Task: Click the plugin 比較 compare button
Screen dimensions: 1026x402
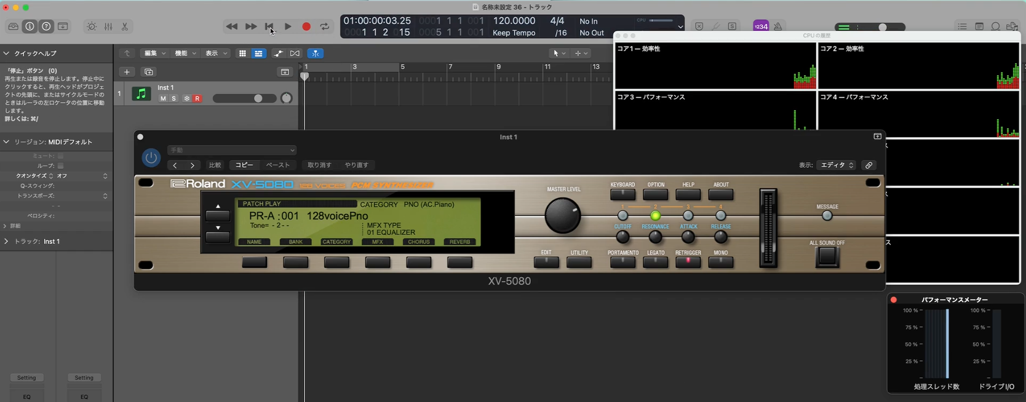Action: pyautogui.click(x=215, y=165)
